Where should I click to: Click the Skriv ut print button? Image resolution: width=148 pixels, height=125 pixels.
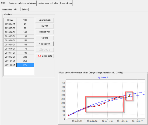(x=45, y=50)
